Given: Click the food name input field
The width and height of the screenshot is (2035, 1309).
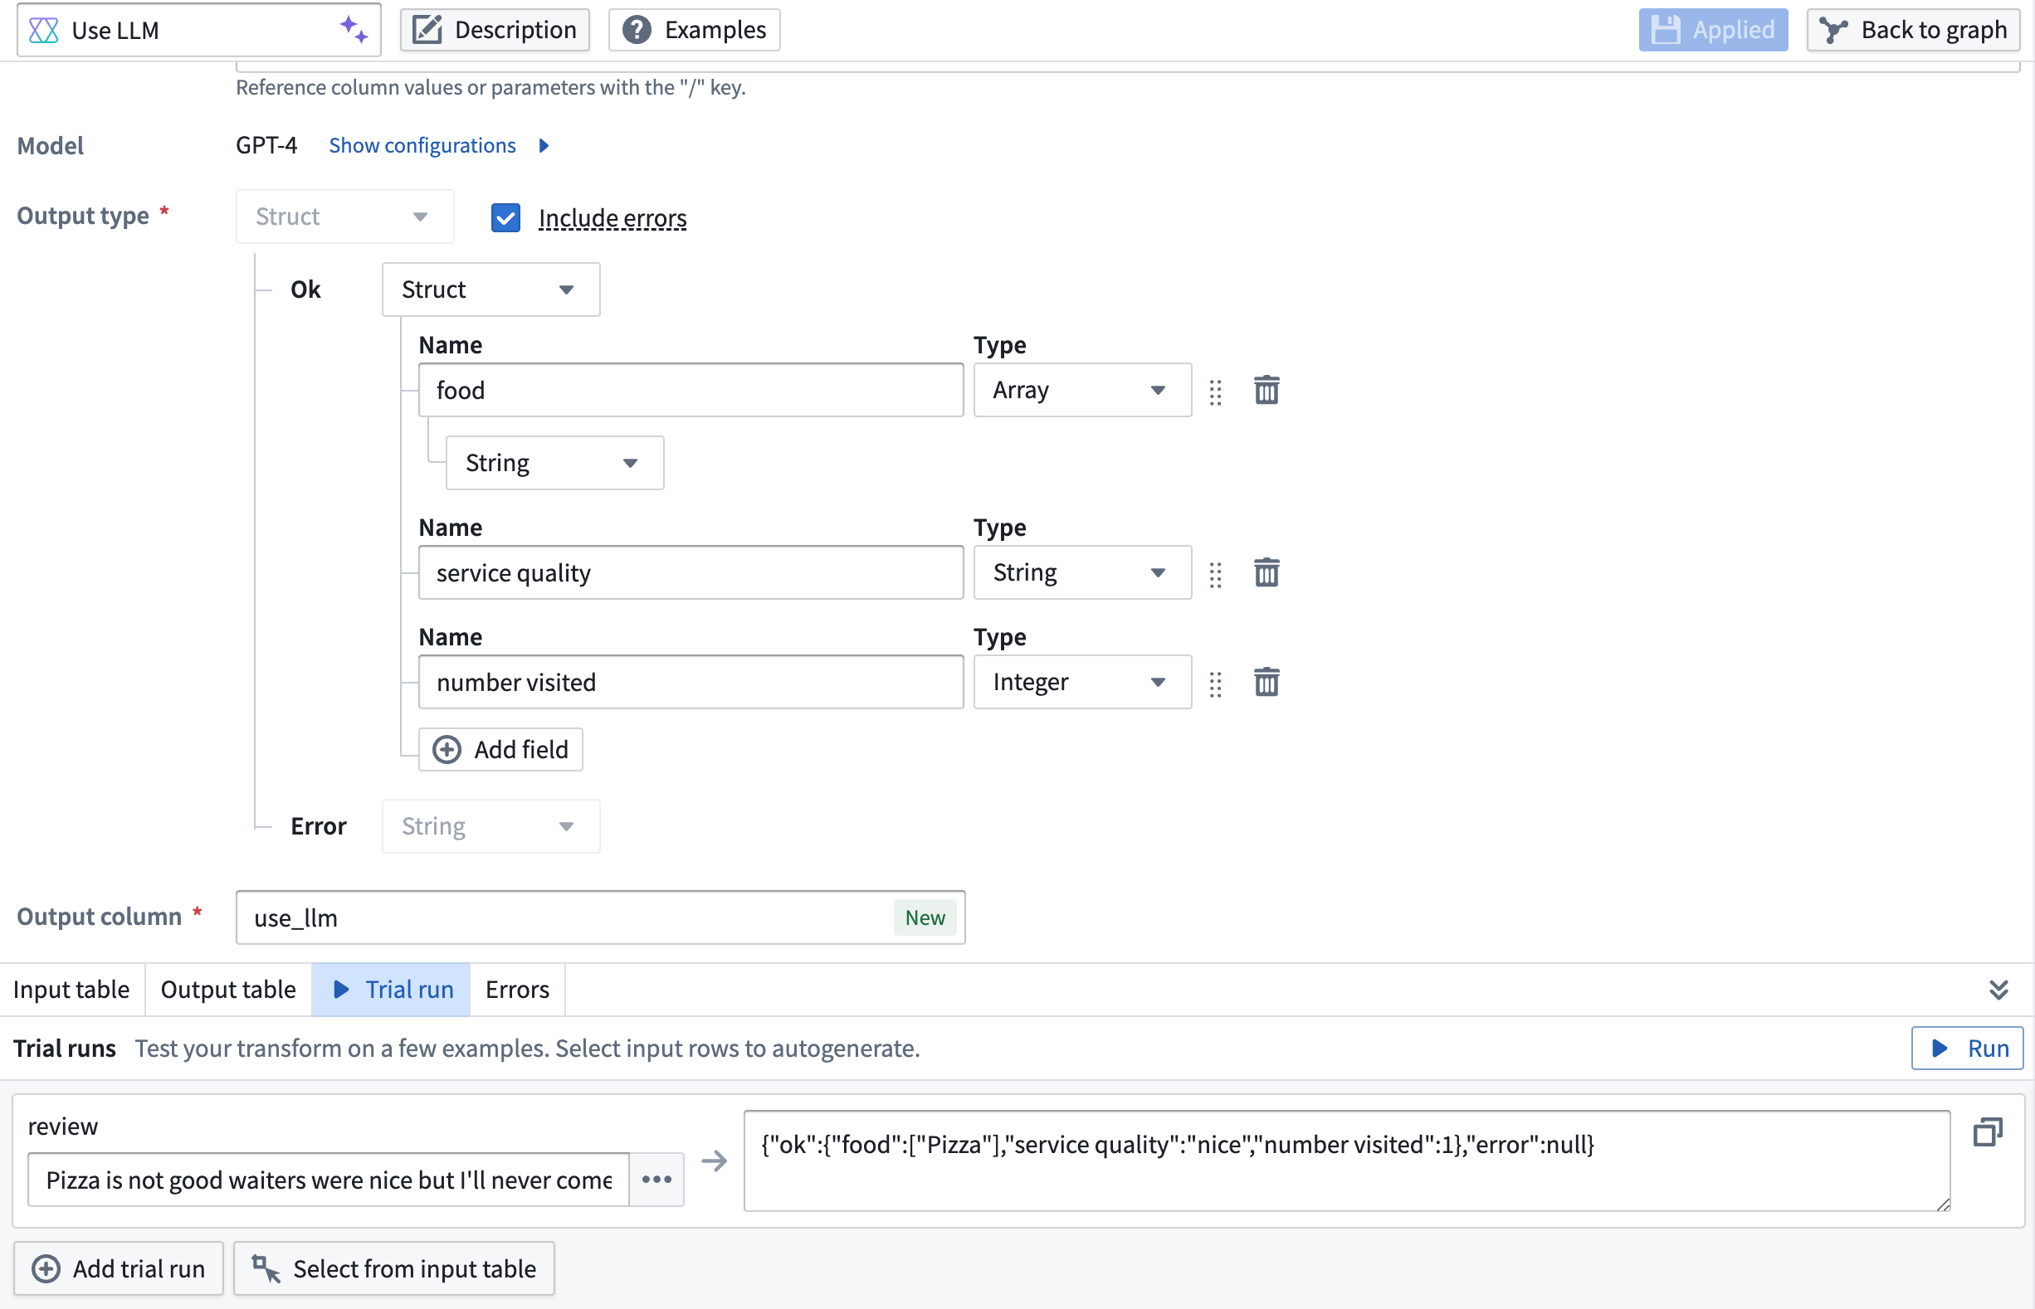Looking at the screenshot, I should (x=691, y=390).
